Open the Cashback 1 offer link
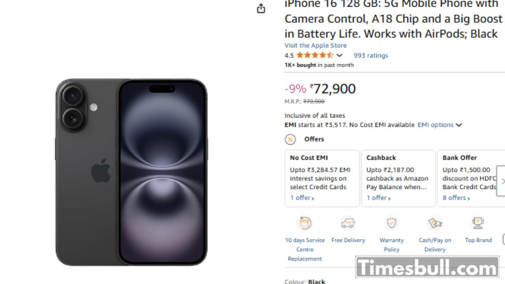The width and height of the screenshot is (505, 284). 378,198
